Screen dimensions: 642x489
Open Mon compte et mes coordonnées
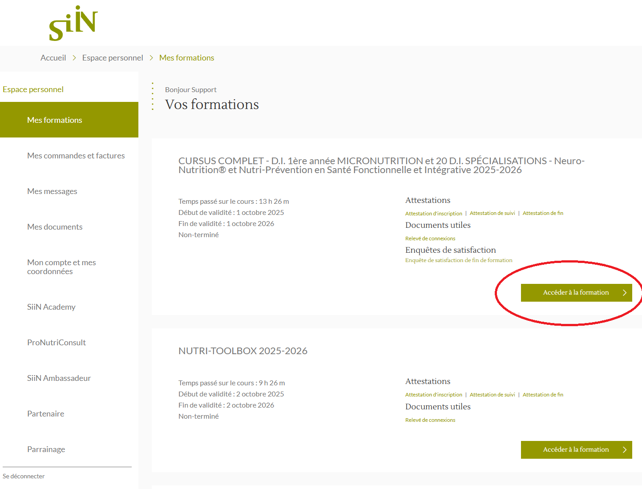point(61,267)
